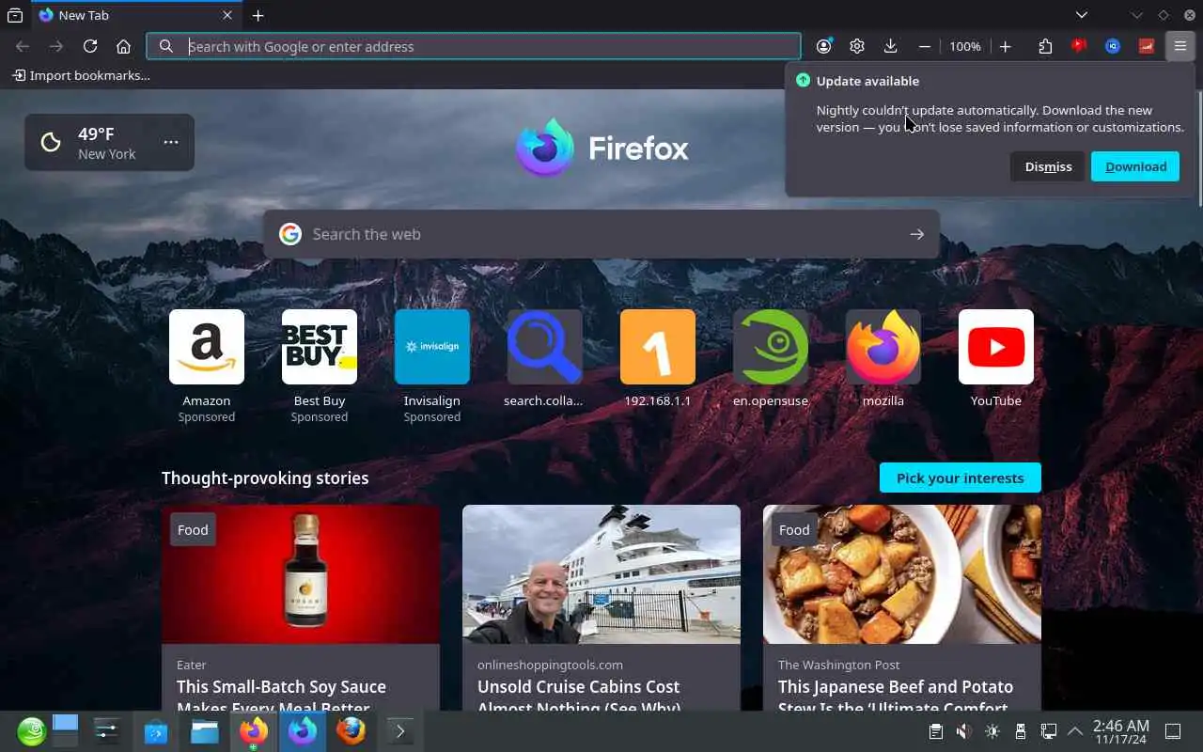The height and width of the screenshot is (752, 1203).
Task: Focus the address bar field
Action: [x=474, y=46]
